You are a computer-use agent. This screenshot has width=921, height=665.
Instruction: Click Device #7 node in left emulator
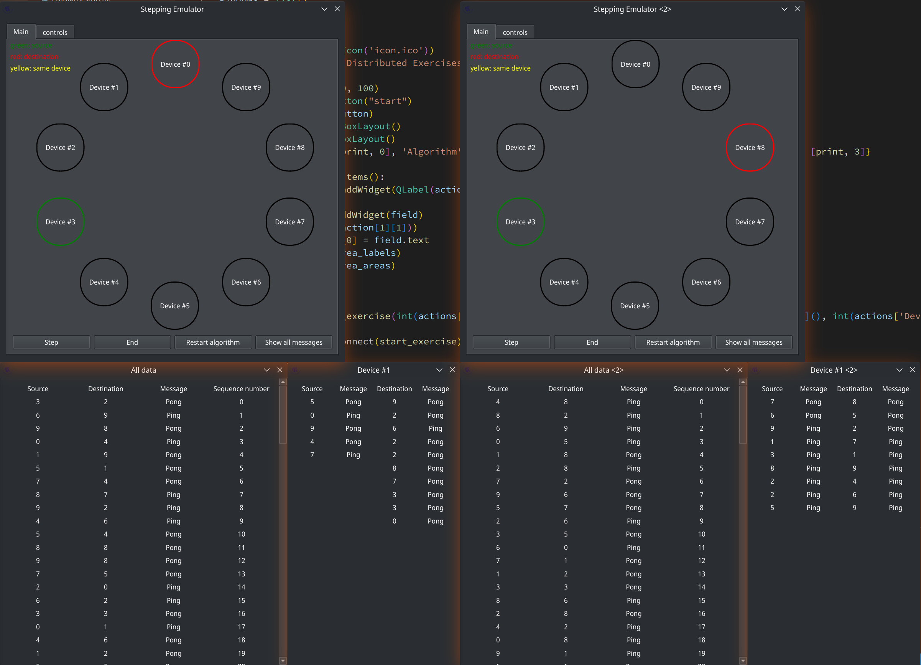point(289,222)
